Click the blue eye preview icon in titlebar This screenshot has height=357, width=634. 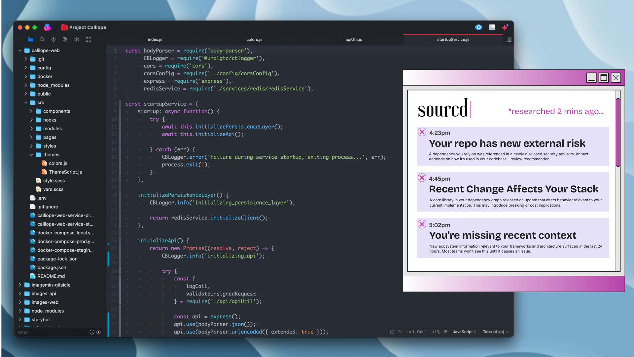click(478, 27)
